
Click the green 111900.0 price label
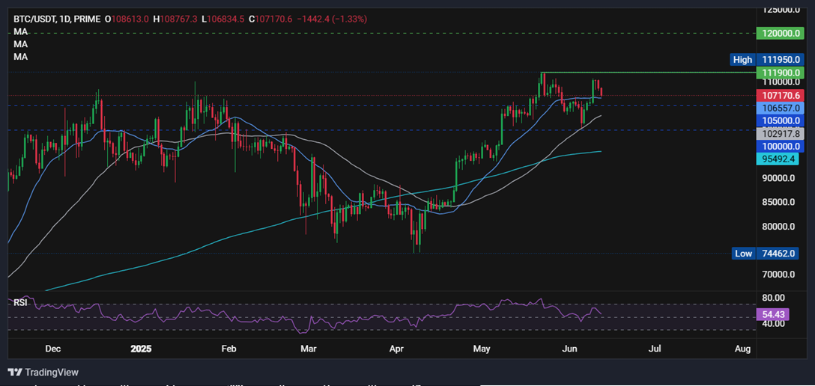tap(781, 72)
